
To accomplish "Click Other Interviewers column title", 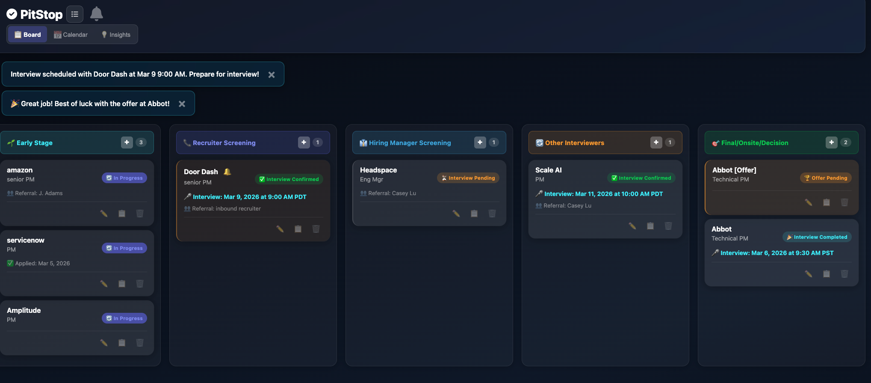I will [x=574, y=143].
